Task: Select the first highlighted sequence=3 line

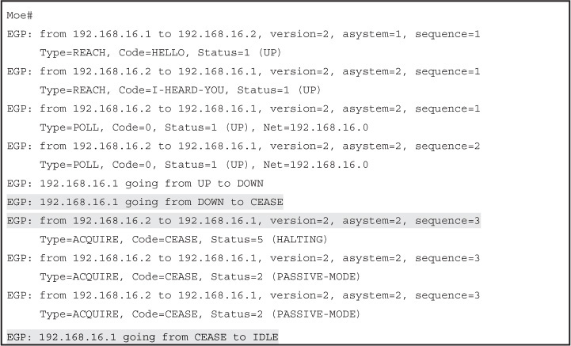Action: point(243,221)
